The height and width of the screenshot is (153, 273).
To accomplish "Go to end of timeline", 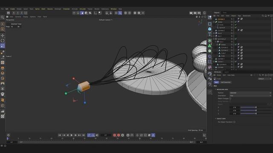I will [84, 135].
